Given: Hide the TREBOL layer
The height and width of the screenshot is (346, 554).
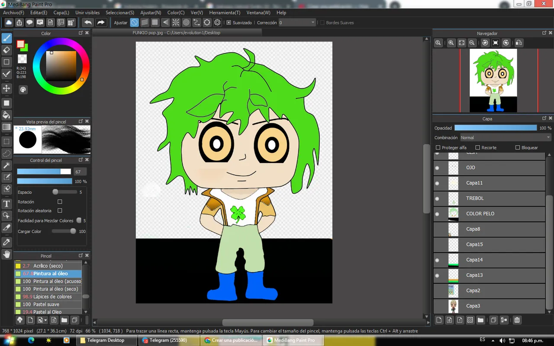Looking at the screenshot, I should (437, 199).
